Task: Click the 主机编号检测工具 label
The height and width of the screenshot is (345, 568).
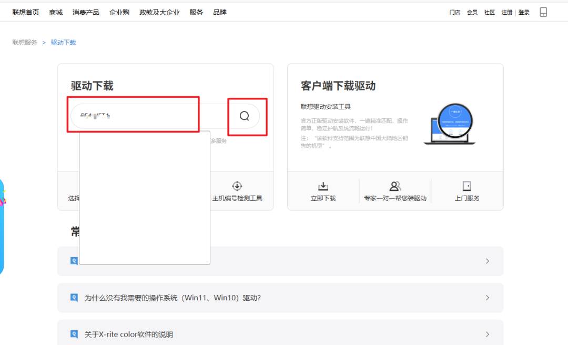Action: [x=237, y=198]
